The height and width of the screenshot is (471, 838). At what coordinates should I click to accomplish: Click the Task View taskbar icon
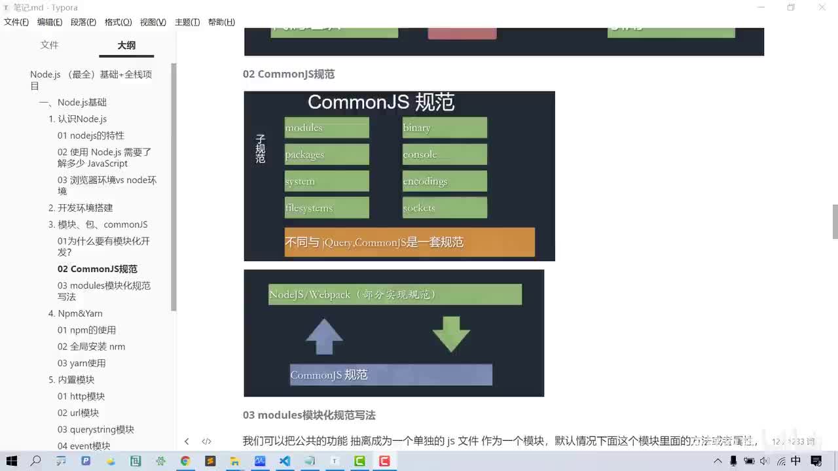tap(61, 461)
